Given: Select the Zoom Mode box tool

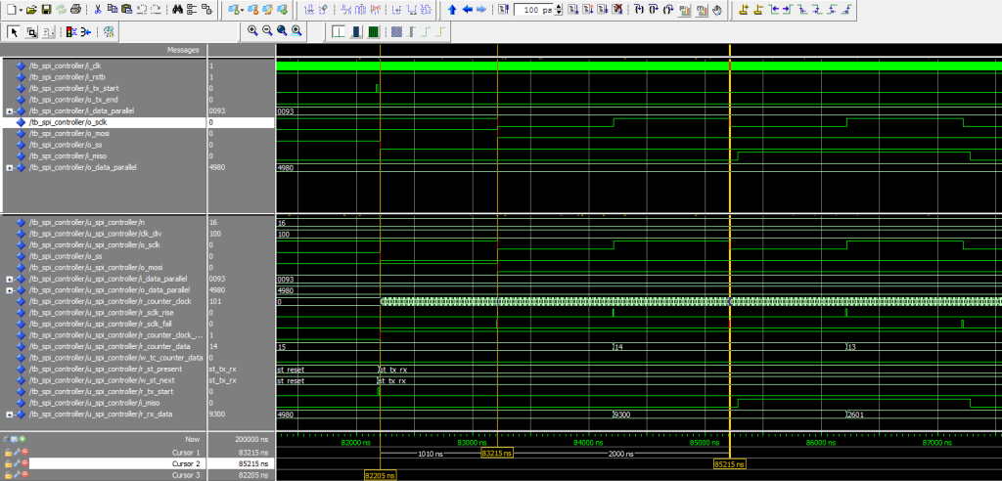Looking at the screenshot, I should click(x=31, y=31).
